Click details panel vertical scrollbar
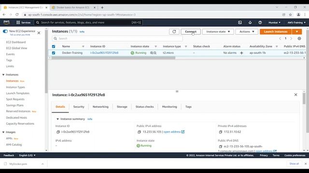This screenshot has height=173, width=309. (304, 99)
